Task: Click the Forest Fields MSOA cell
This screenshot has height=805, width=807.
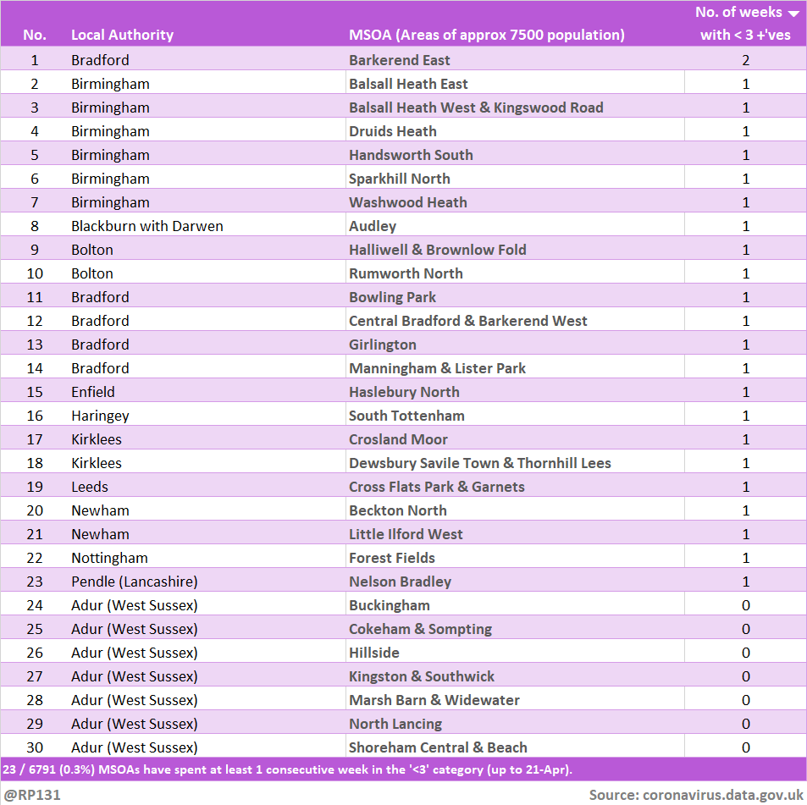Action: point(391,558)
